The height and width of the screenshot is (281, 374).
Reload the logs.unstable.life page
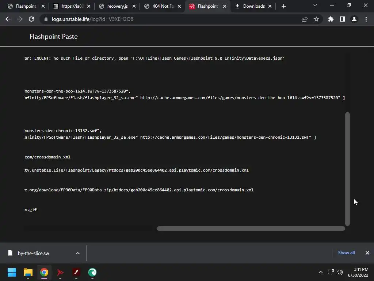click(31, 19)
